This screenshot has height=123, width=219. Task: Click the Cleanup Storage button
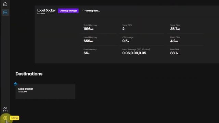tap(68, 11)
